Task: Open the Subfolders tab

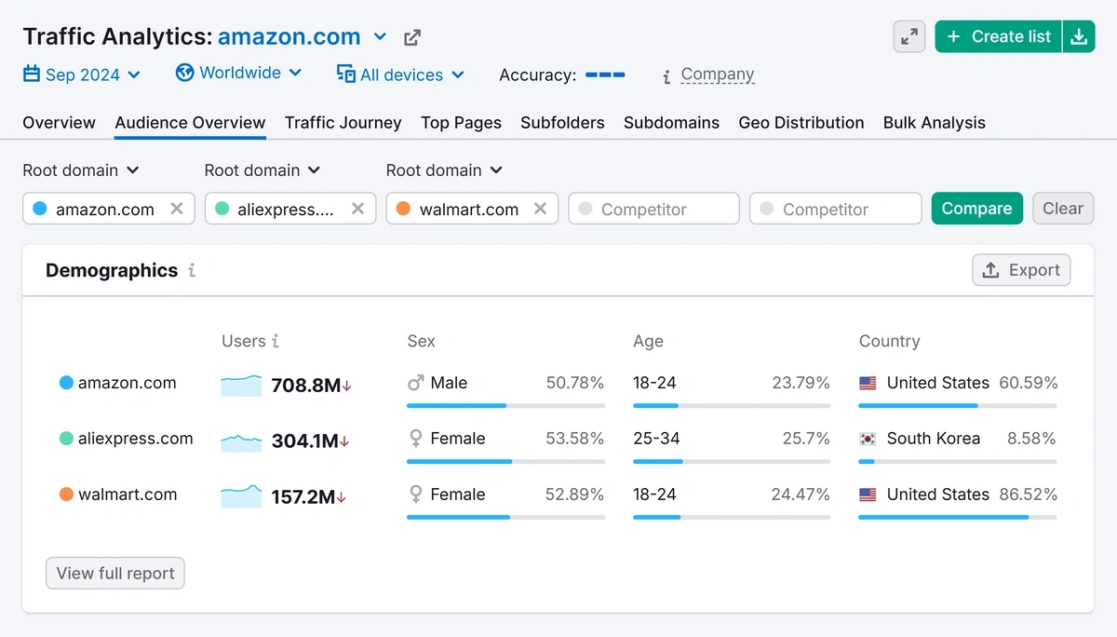Action: pyautogui.click(x=562, y=123)
